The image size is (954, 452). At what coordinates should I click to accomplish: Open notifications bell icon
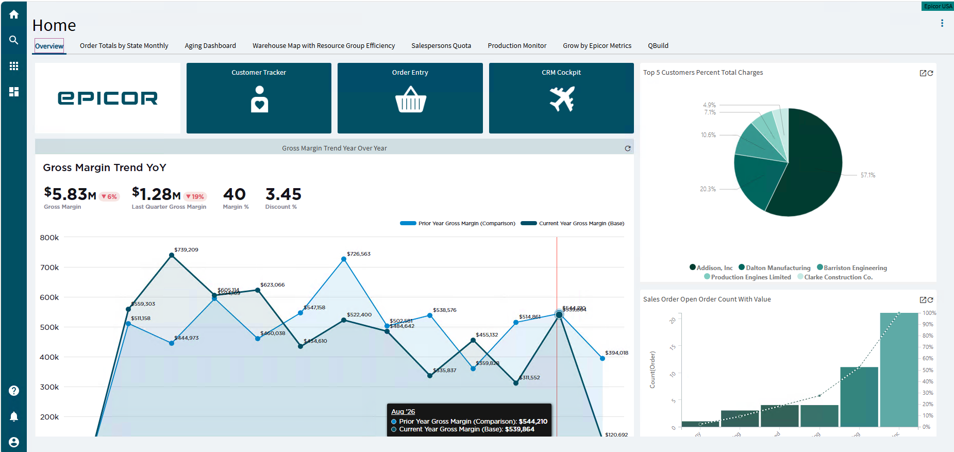(x=14, y=416)
